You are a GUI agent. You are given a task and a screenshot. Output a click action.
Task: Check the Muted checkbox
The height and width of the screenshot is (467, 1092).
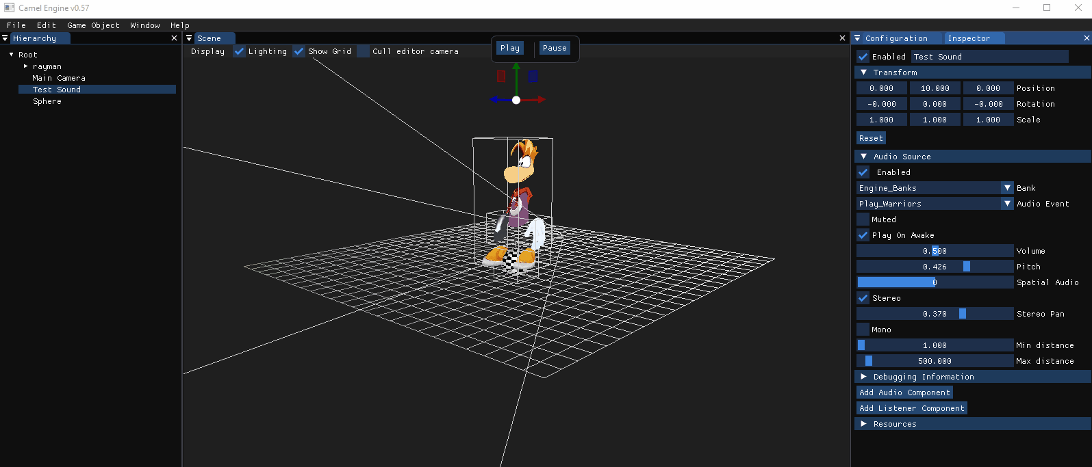click(x=863, y=219)
